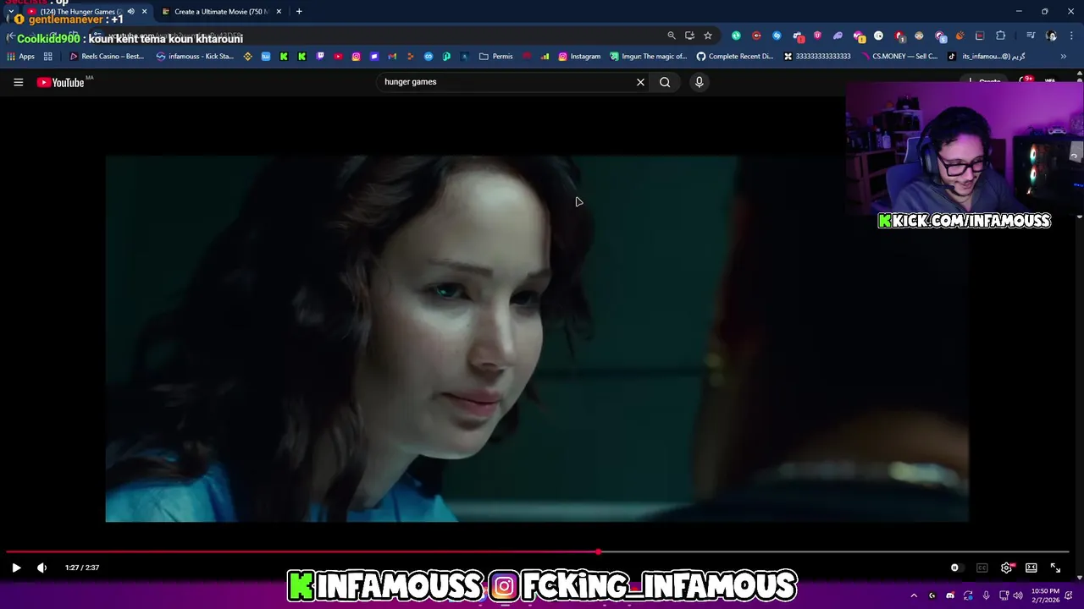
Task: Open the tab groups grid icon
Action: [48, 57]
